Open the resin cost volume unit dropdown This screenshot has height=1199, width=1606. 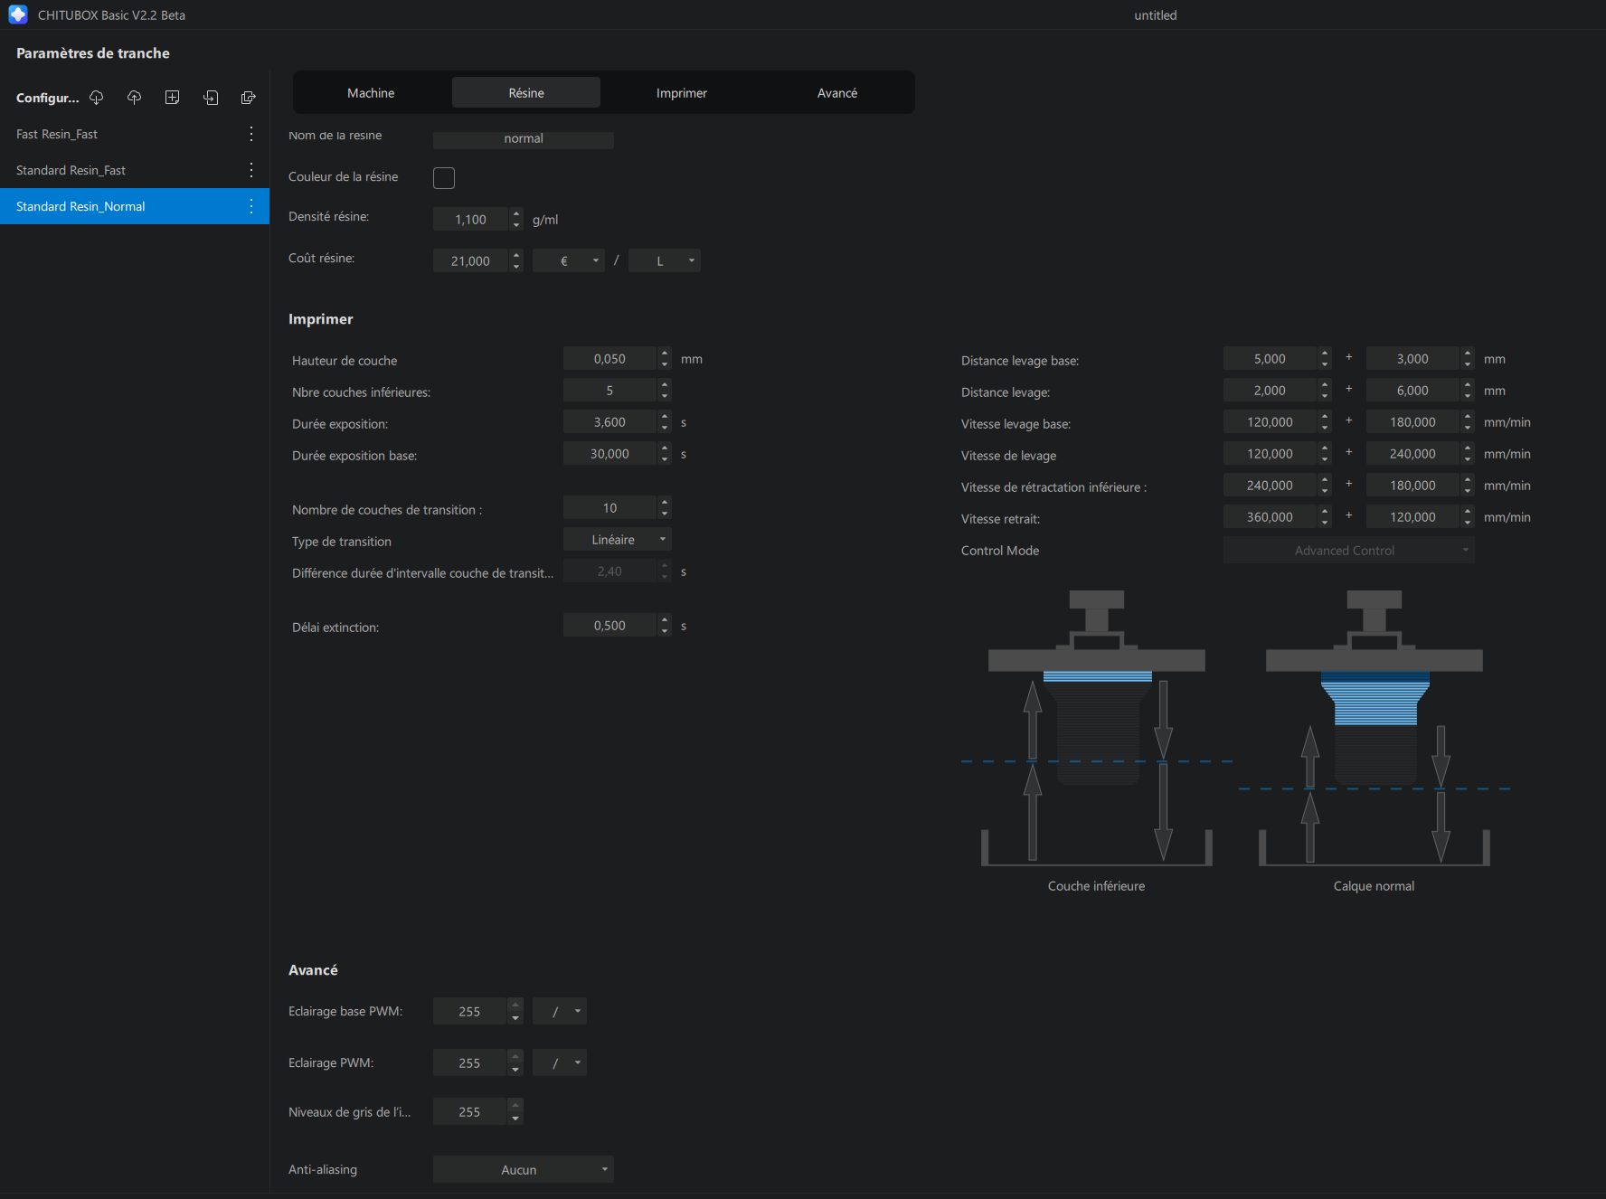(665, 260)
